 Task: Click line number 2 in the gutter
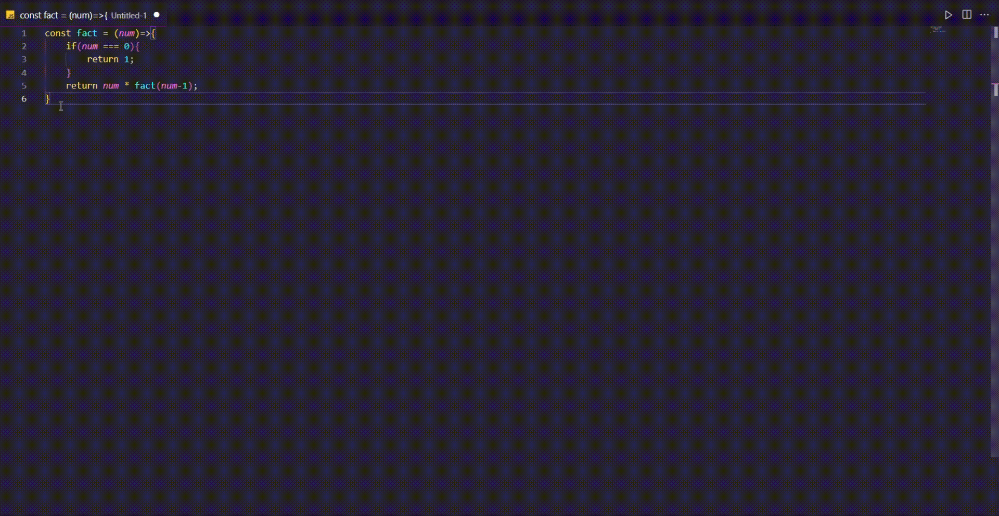[x=24, y=46]
